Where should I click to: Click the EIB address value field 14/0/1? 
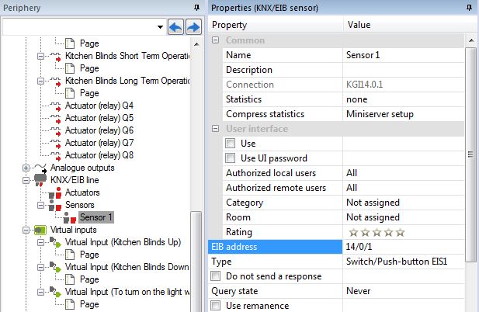tap(404, 247)
